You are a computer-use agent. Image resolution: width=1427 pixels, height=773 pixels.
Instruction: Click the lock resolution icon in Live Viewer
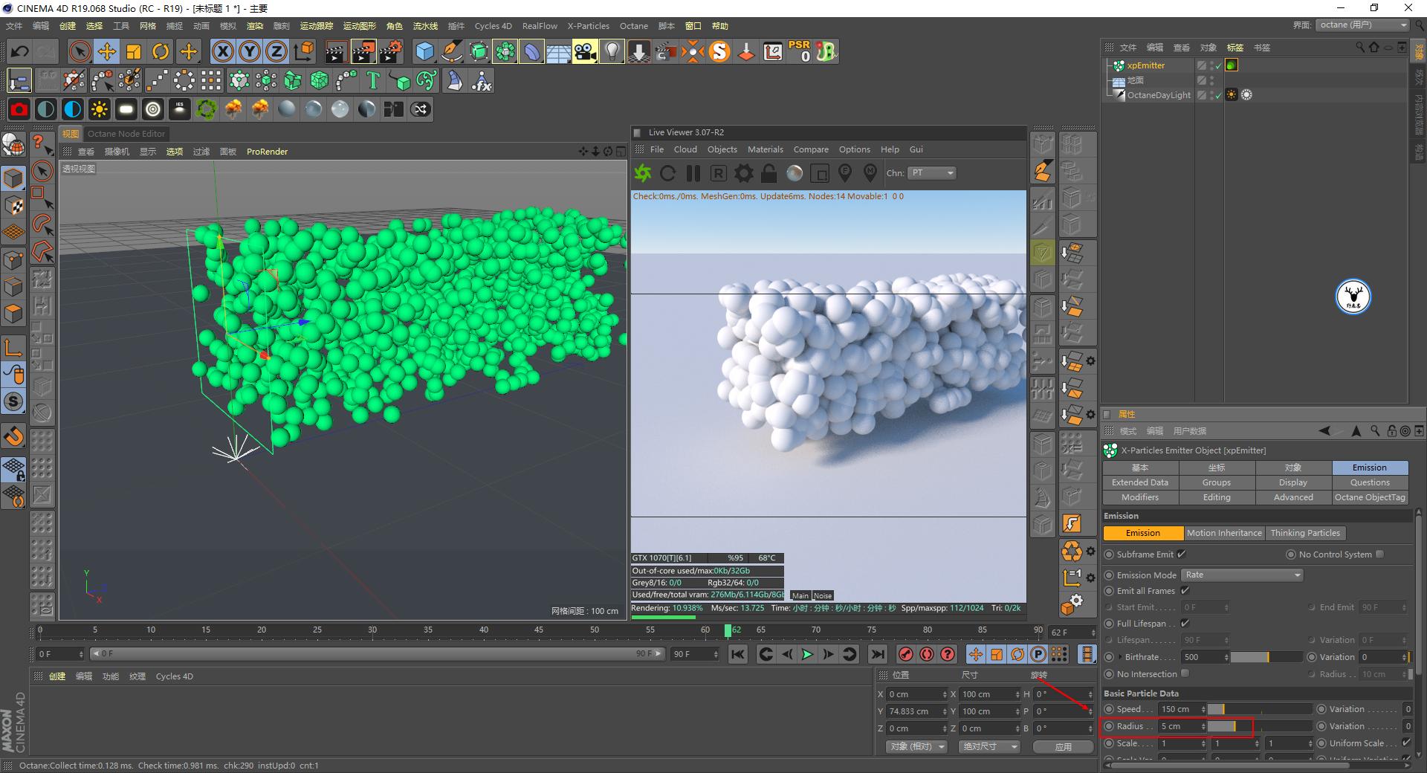tap(768, 173)
